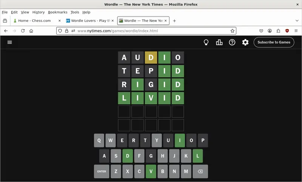Image resolution: width=302 pixels, height=182 pixels.
Task: Click Subscribe to Games button
Action: tap(274, 42)
